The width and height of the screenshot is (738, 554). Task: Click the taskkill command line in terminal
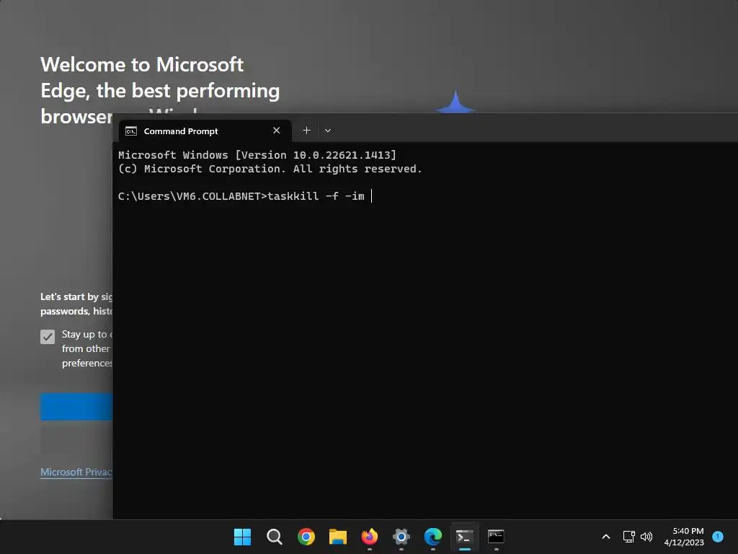245,196
